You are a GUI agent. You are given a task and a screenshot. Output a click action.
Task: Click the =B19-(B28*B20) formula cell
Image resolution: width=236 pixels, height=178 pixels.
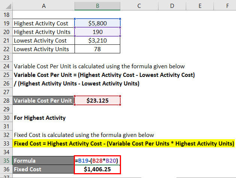(x=97, y=160)
